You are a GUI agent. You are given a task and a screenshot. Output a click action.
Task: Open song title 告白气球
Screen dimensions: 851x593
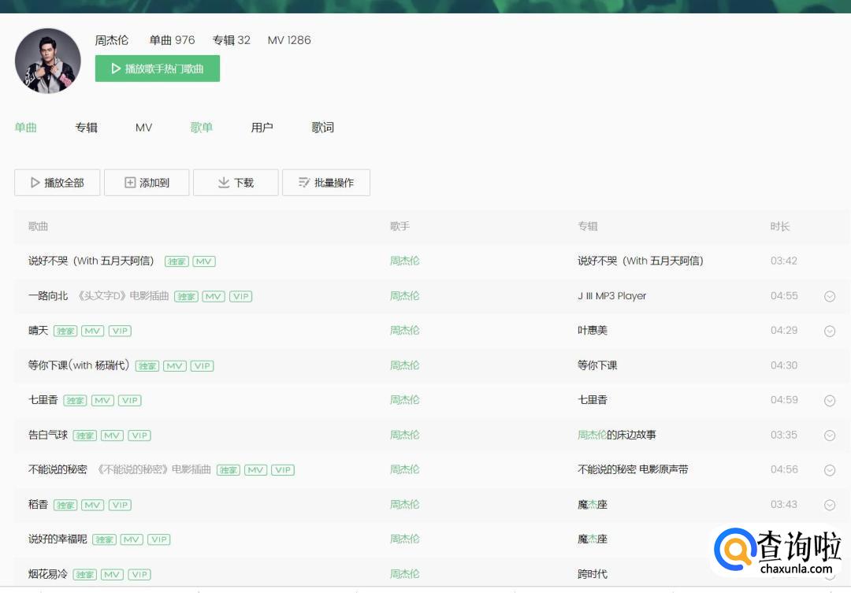pos(48,435)
